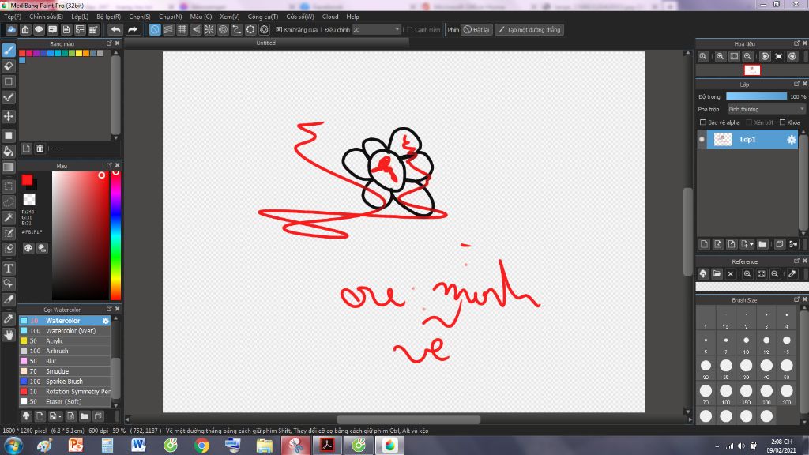Select the Hand pan tool
809x455 pixels.
pyautogui.click(x=9, y=335)
